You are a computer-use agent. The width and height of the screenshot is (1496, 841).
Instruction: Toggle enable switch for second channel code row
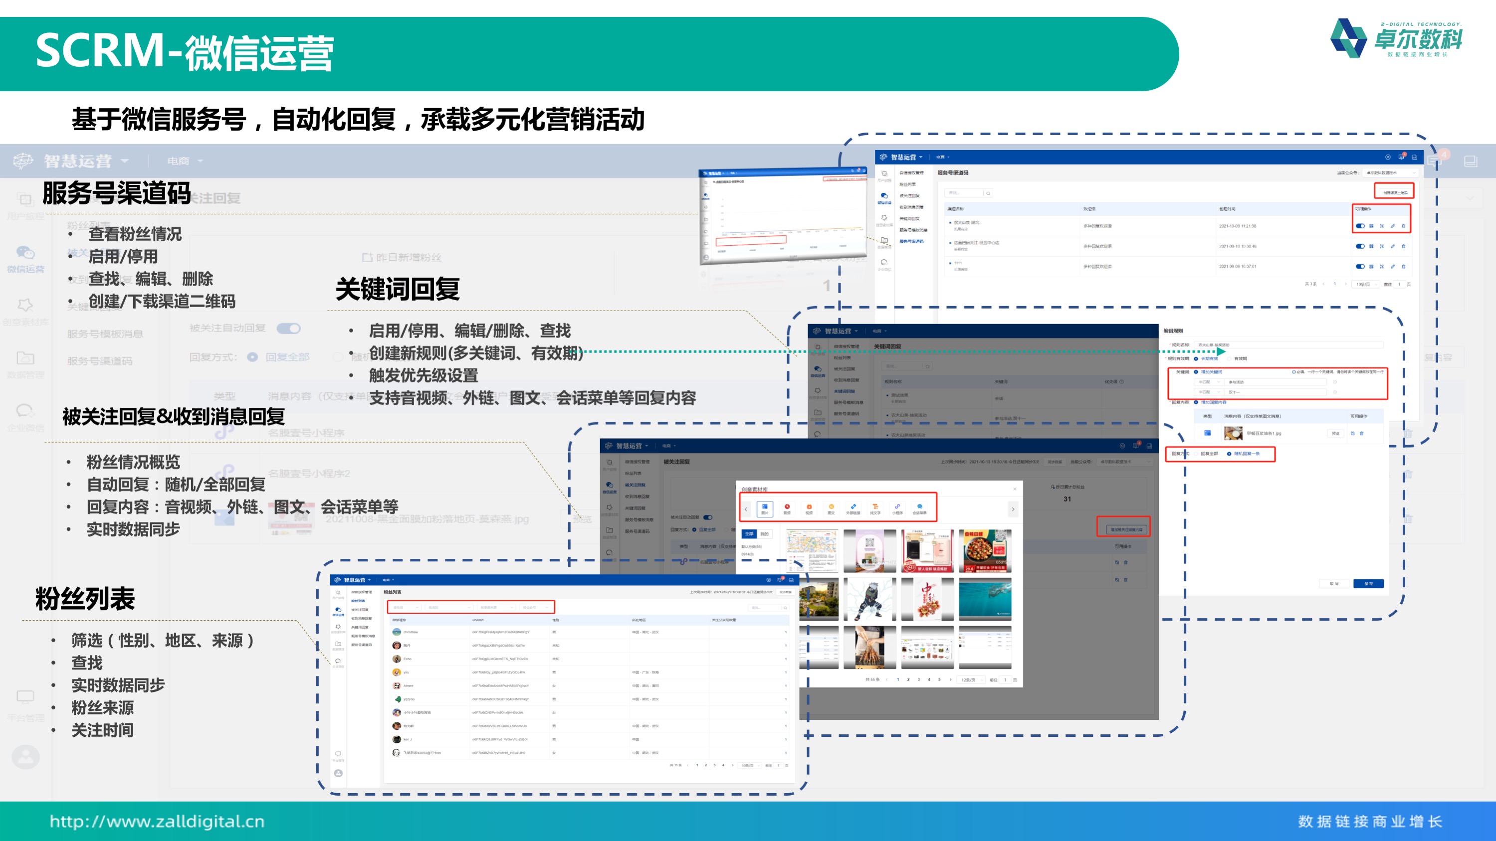pos(1360,246)
